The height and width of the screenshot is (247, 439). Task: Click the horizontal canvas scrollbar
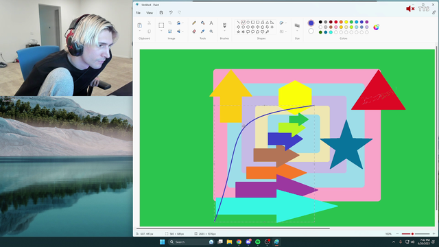[x=233, y=228]
